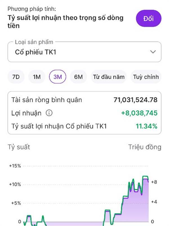Switch to the 1M period
Viewport: 169px width, 226px height.
pos(37,77)
